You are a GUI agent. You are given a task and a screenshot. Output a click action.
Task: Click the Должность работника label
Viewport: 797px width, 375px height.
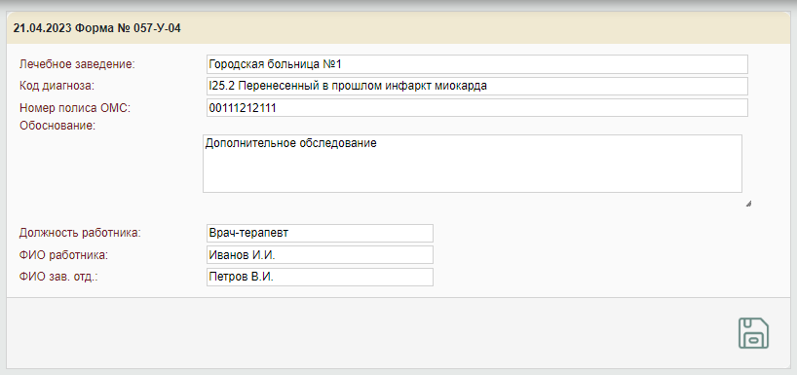(80, 233)
